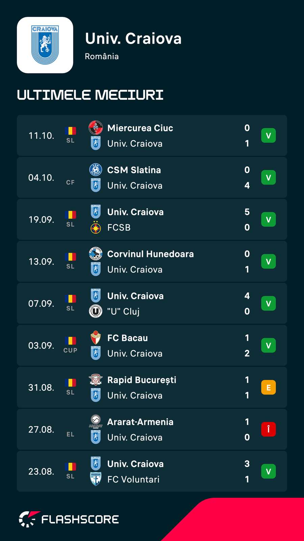The width and height of the screenshot is (304, 541).
Task: Open the Rapid București match row
Action: pyautogui.click(x=152, y=387)
